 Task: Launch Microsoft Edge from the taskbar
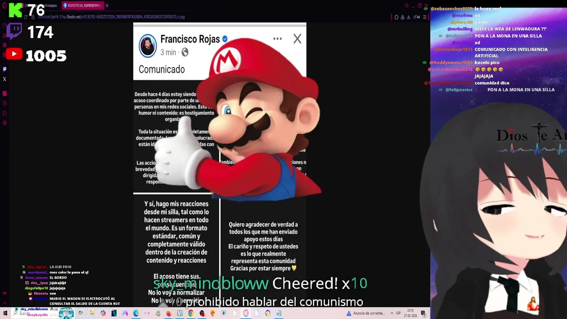(x=136, y=313)
